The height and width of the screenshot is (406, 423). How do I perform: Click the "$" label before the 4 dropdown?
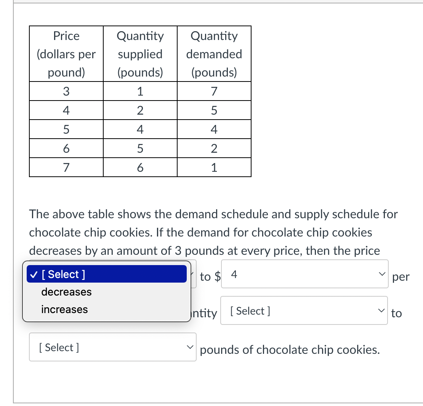[x=218, y=277]
